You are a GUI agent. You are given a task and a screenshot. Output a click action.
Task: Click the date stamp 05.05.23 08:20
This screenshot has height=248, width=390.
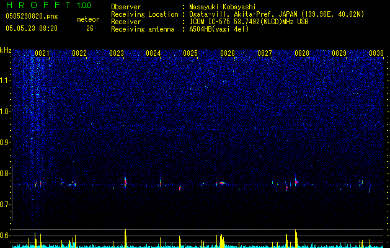(32, 29)
